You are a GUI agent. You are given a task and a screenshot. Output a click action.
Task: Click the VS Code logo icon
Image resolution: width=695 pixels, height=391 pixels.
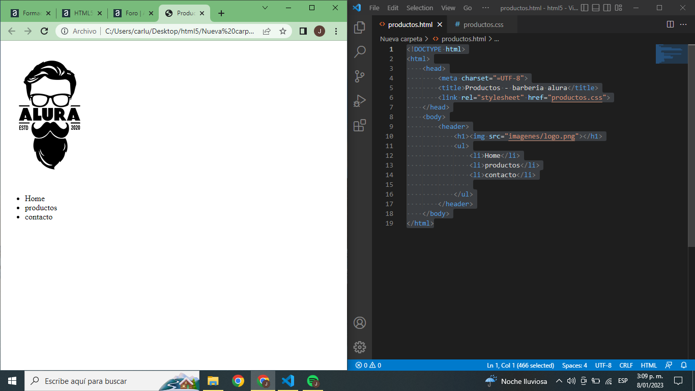(357, 8)
